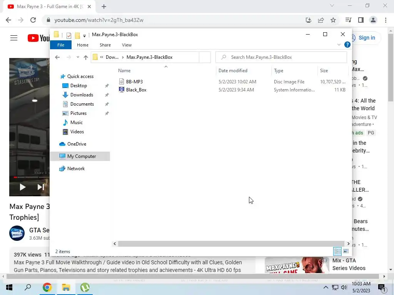Open Windows Start menu
Screen dimensions: 394x295
click(x=9, y=287)
